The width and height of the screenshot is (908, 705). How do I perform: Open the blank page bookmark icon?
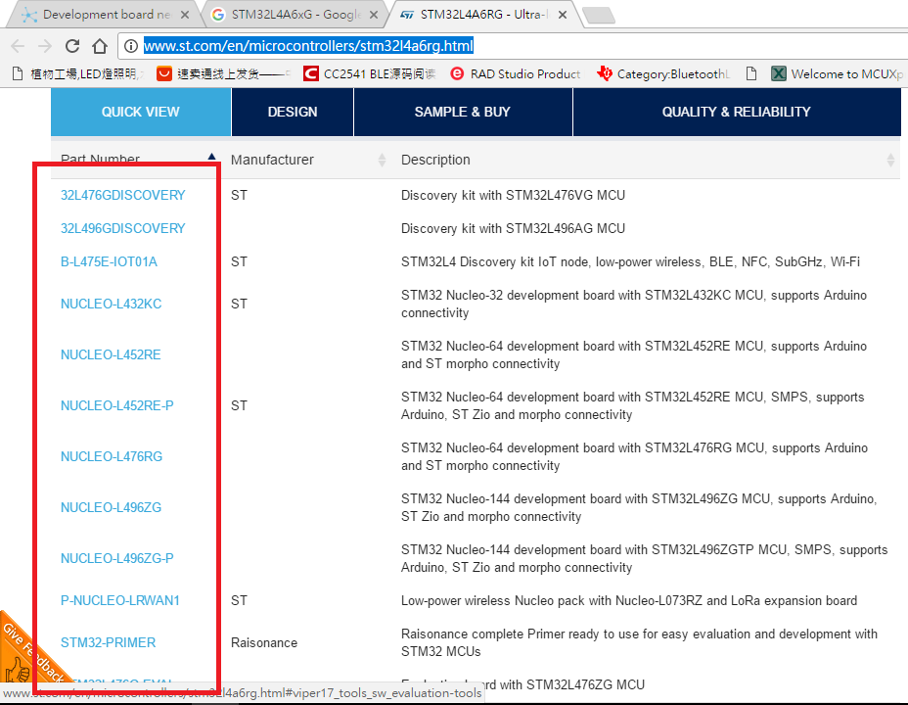(x=751, y=74)
